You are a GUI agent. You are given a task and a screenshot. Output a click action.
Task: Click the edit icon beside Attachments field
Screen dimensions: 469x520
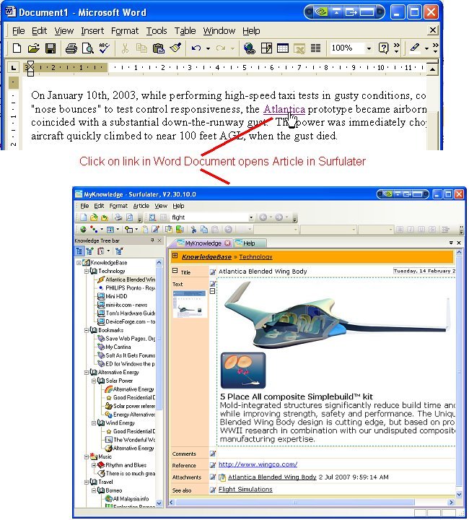click(x=213, y=477)
